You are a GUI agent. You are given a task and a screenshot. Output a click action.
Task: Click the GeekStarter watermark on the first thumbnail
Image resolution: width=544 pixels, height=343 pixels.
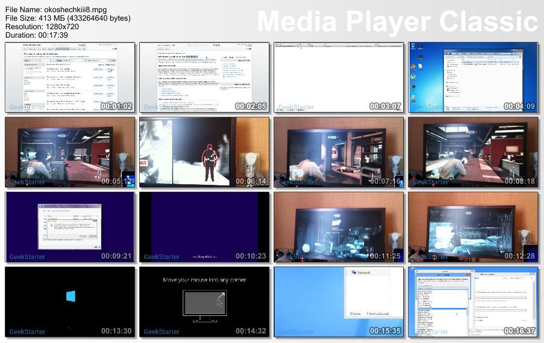pos(27,107)
